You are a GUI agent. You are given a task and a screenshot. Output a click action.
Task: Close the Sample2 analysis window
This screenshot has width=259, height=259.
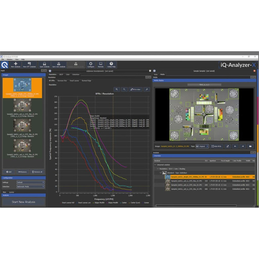tap(255, 71)
